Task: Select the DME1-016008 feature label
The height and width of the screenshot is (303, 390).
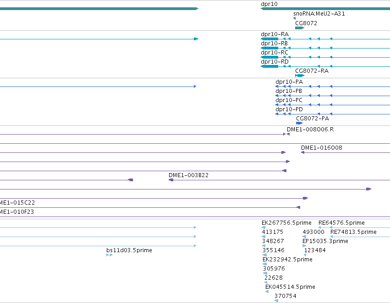Action: pyautogui.click(x=322, y=148)
